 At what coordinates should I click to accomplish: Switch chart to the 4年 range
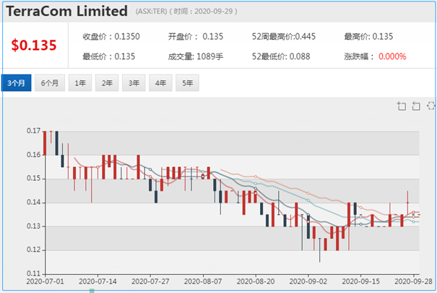(x=160, y=83)
